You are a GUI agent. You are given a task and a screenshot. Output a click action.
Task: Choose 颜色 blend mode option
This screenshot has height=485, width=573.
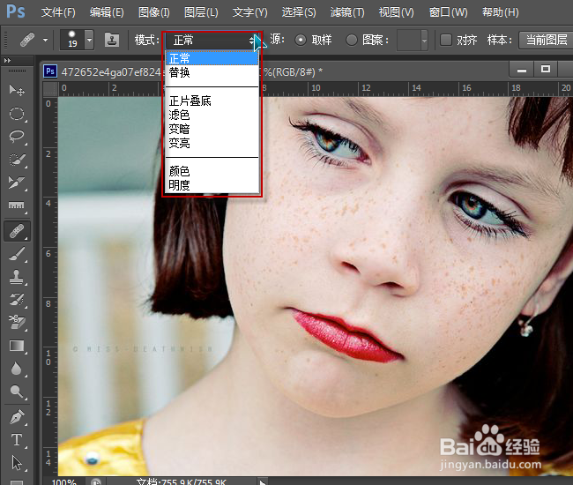coord(212,171)
